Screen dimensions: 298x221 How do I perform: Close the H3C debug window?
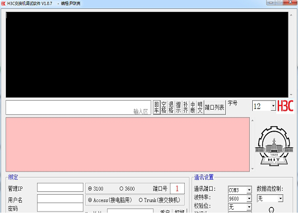pyautogui.click(x=290, y=2)
